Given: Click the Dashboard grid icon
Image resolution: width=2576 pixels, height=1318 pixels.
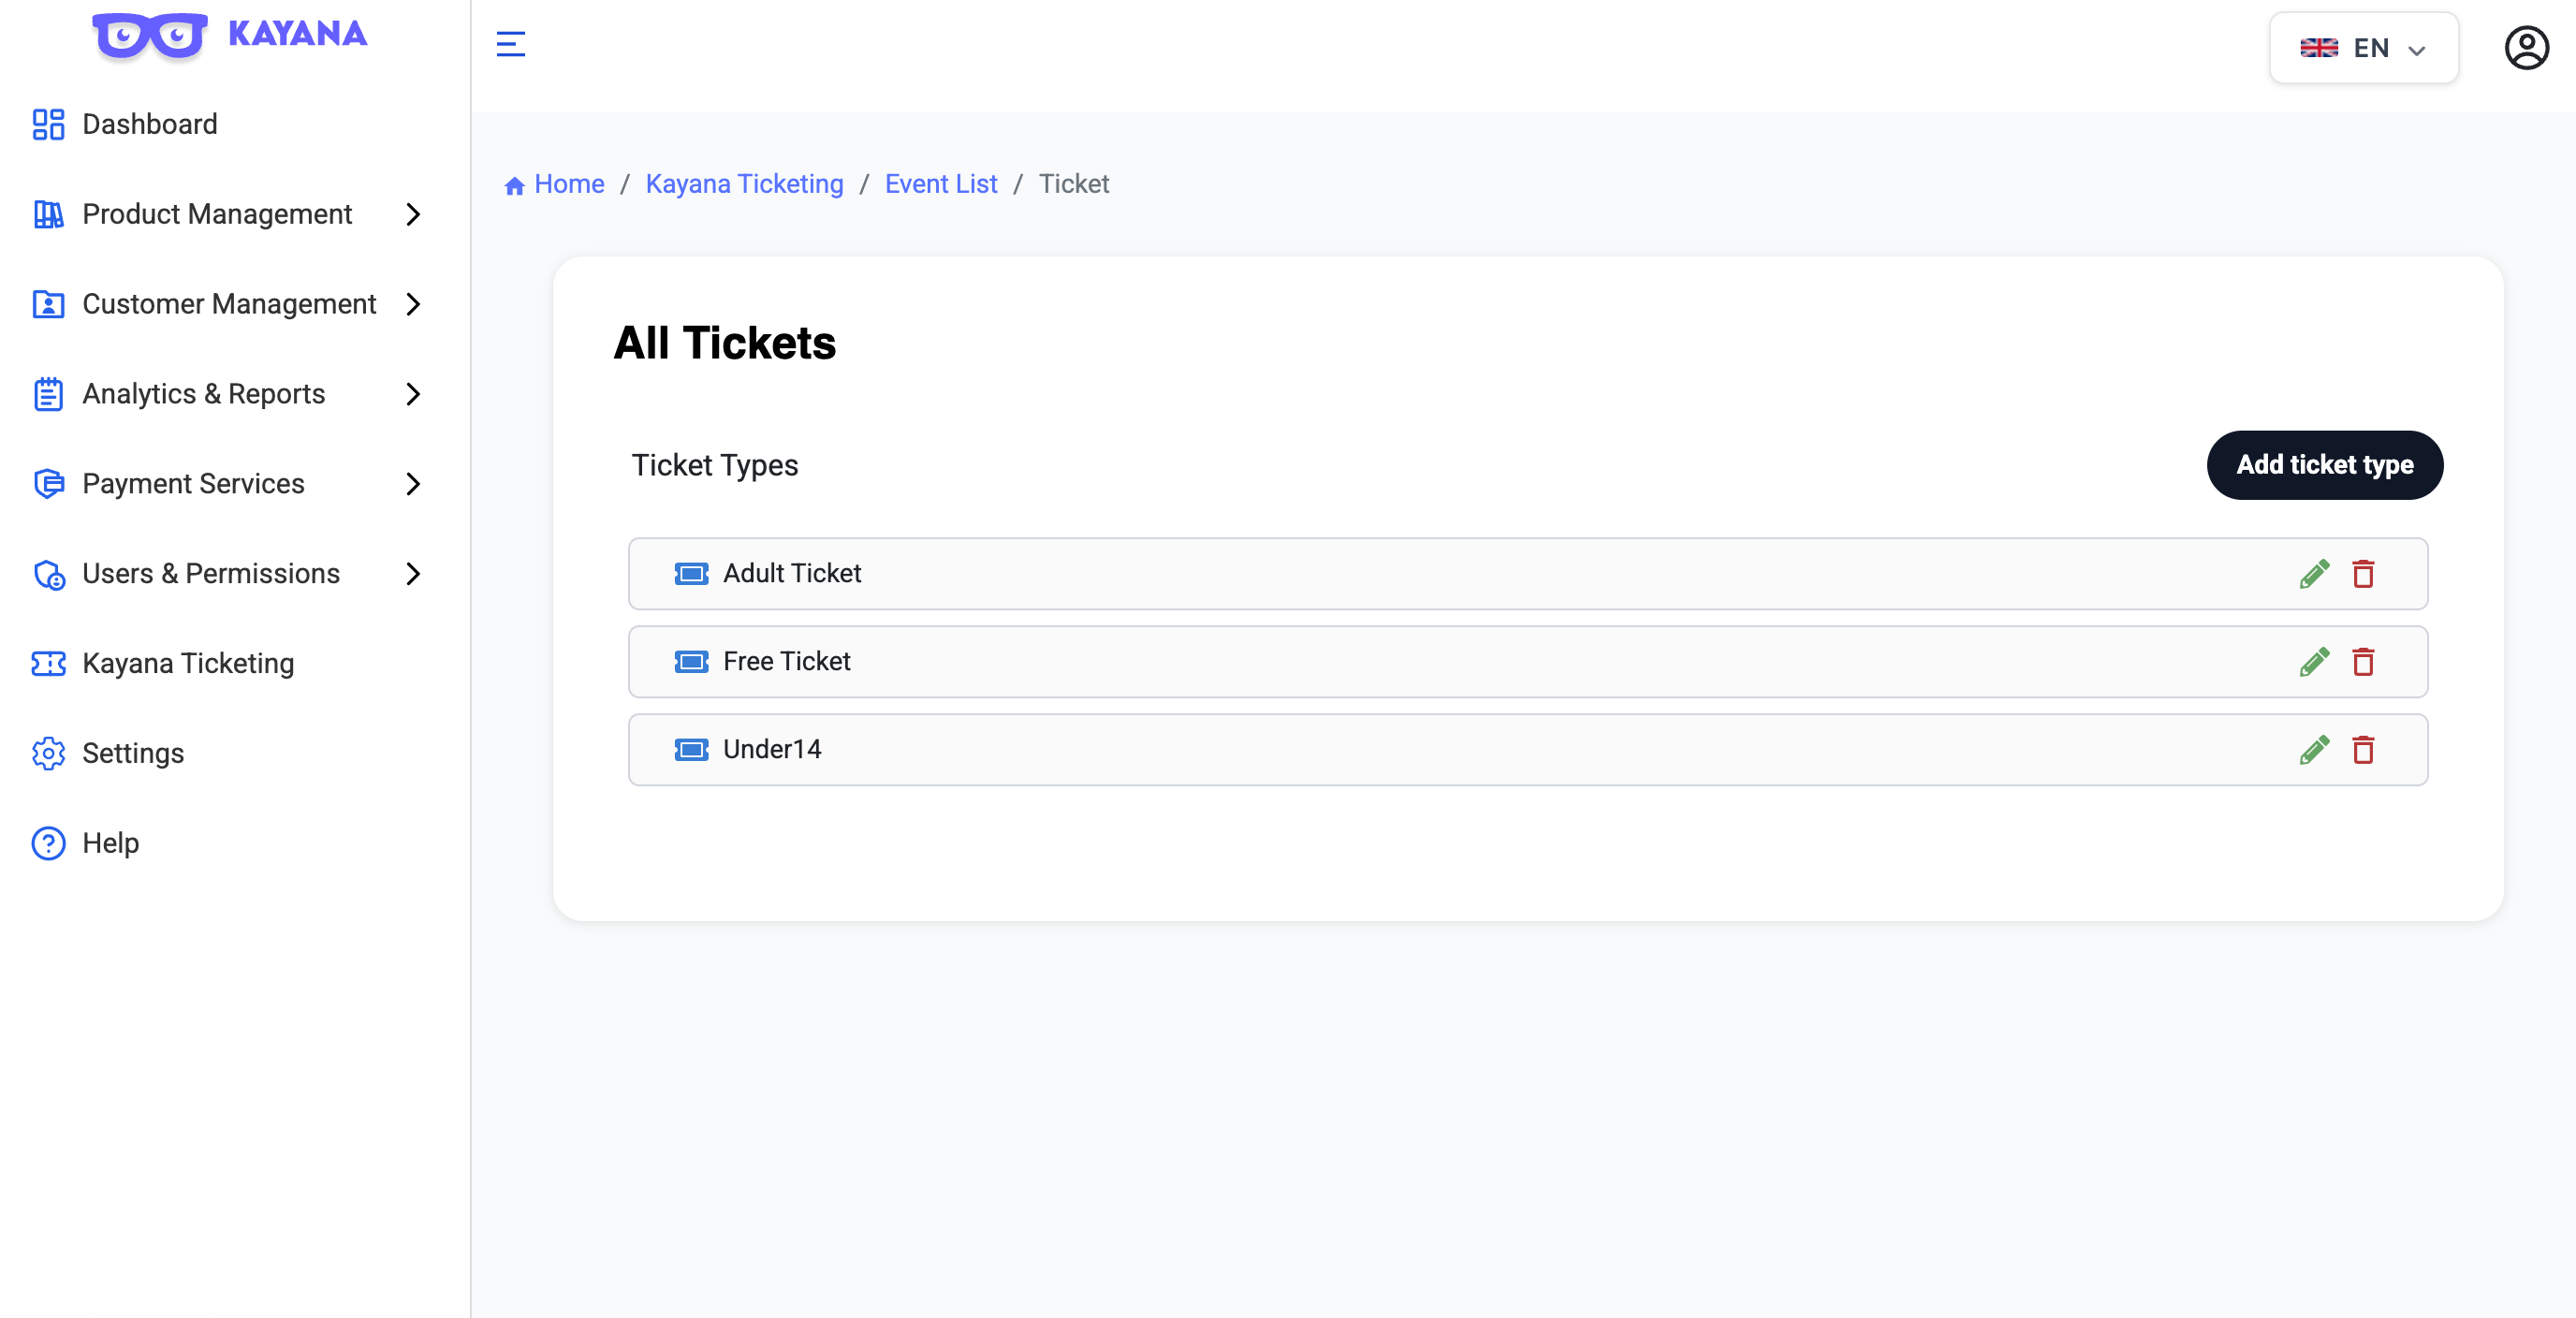Looking at the screenshot, I should tap(48, 124).
